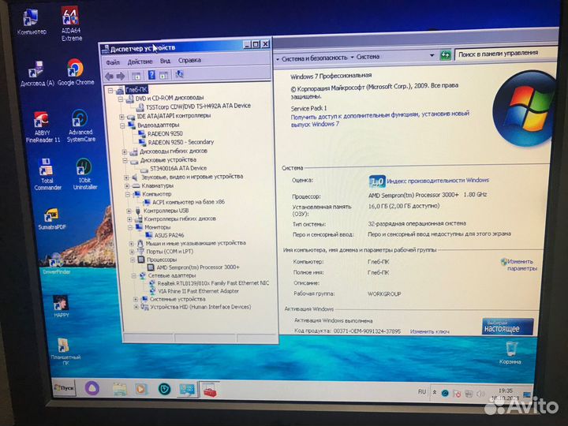Select ASUS PA246 monitor entry
The height and width of the screenshot is (426, 568).
point(169,235)
